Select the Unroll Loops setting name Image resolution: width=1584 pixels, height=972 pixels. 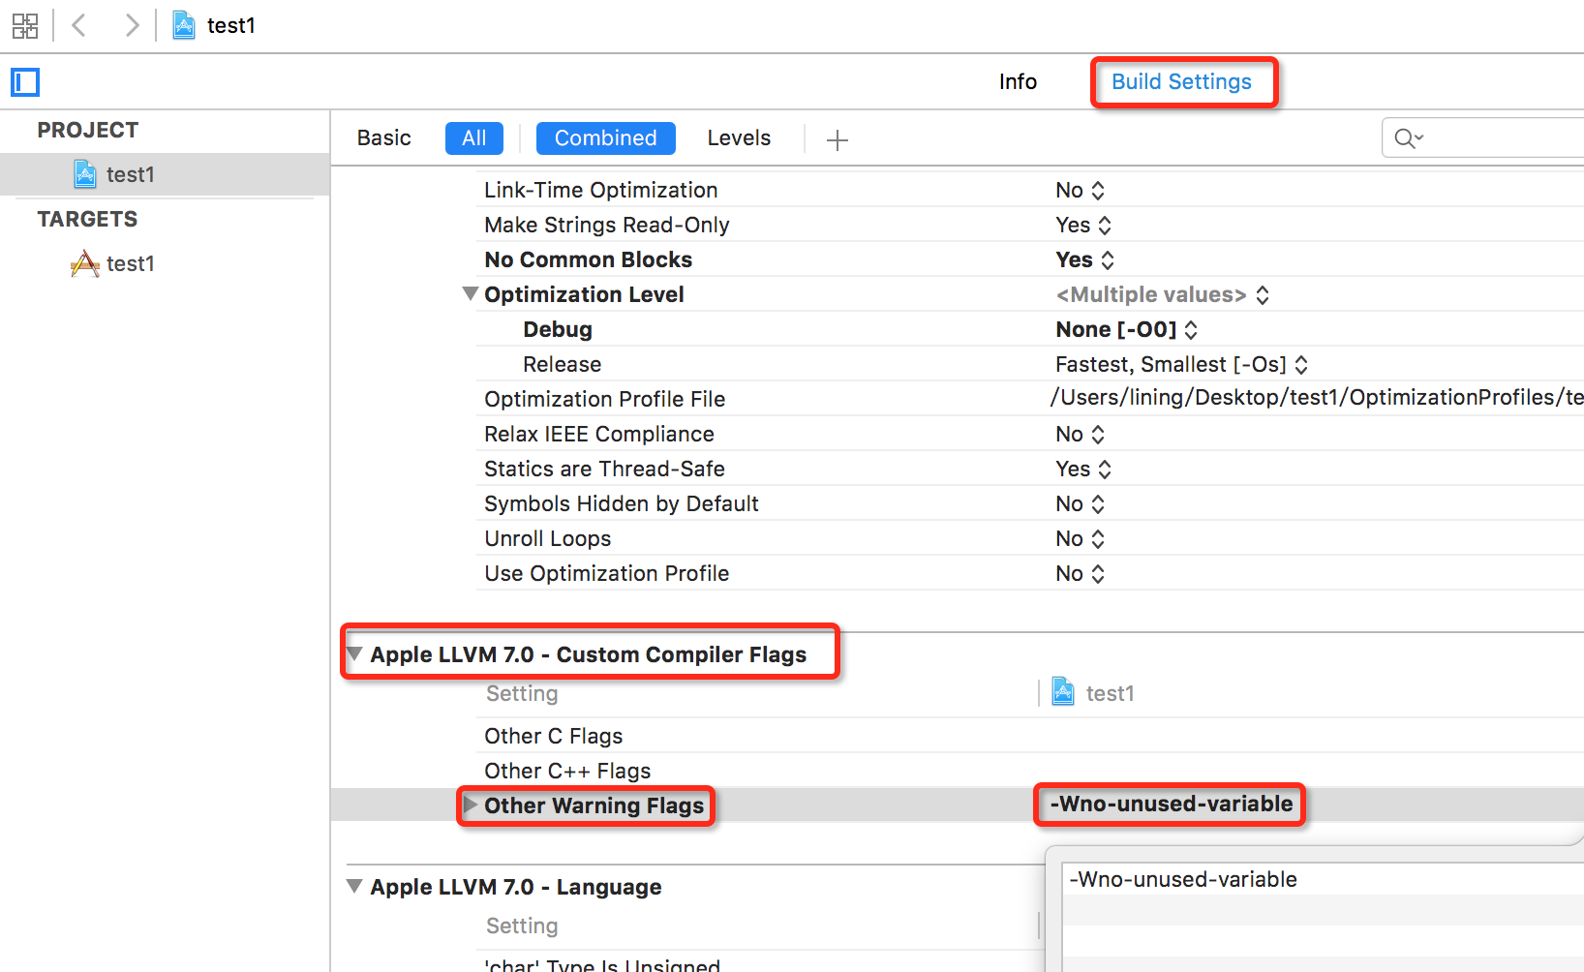(547, 538)
